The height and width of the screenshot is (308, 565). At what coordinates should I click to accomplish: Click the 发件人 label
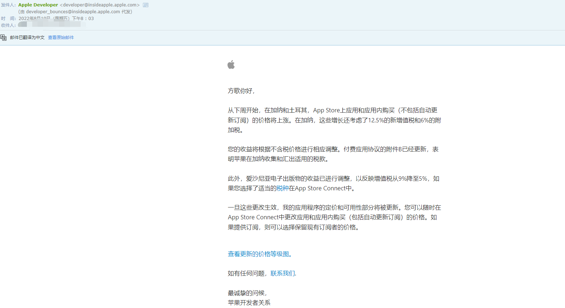point(9,5)
